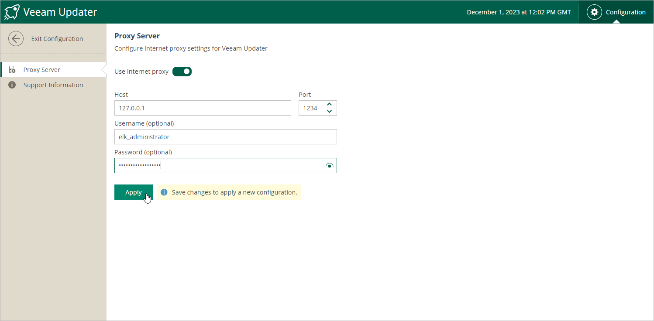The height and width of the screenshot is (321, 654).
Task: Click the Save changes to apply notice text
Action: (234, 192)
